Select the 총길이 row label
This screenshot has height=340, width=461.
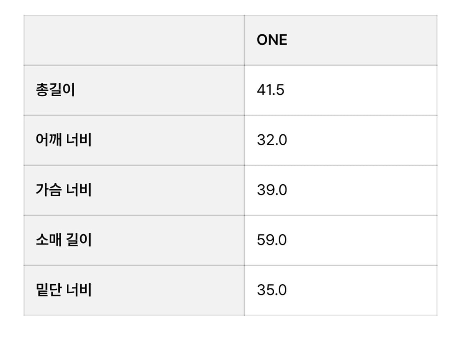pos(55,90)
